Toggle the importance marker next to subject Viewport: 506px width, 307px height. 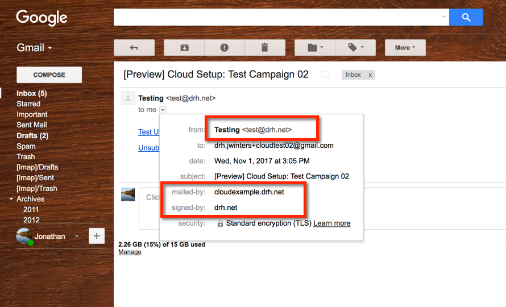325,75
